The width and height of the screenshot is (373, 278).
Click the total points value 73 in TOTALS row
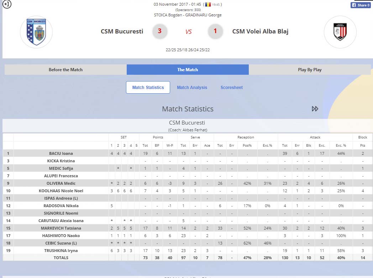145,258
